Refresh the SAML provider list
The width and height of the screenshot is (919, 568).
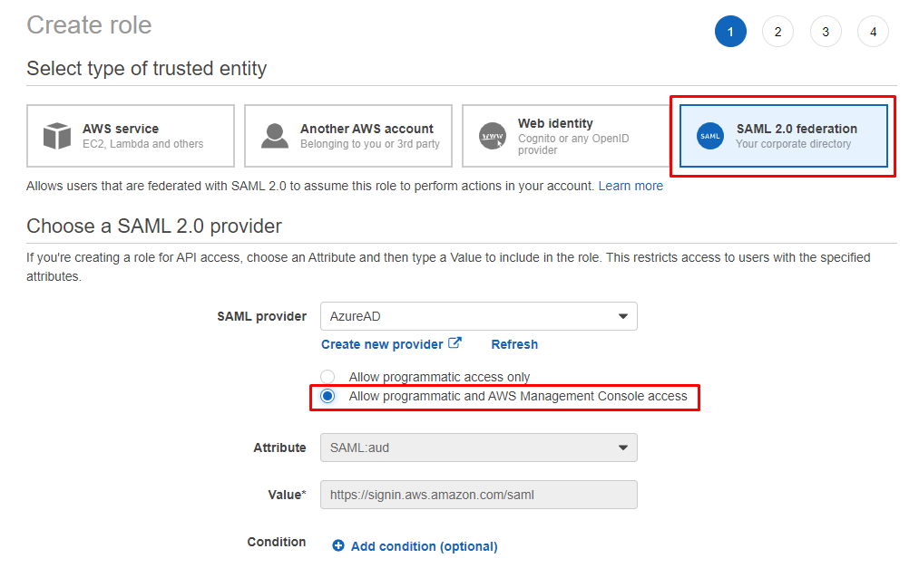(514, 344)
